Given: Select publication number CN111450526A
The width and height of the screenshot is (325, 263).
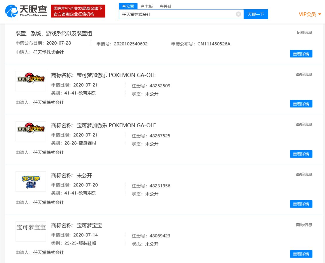Looking at the screenshot, I should [x=214, y=44].
